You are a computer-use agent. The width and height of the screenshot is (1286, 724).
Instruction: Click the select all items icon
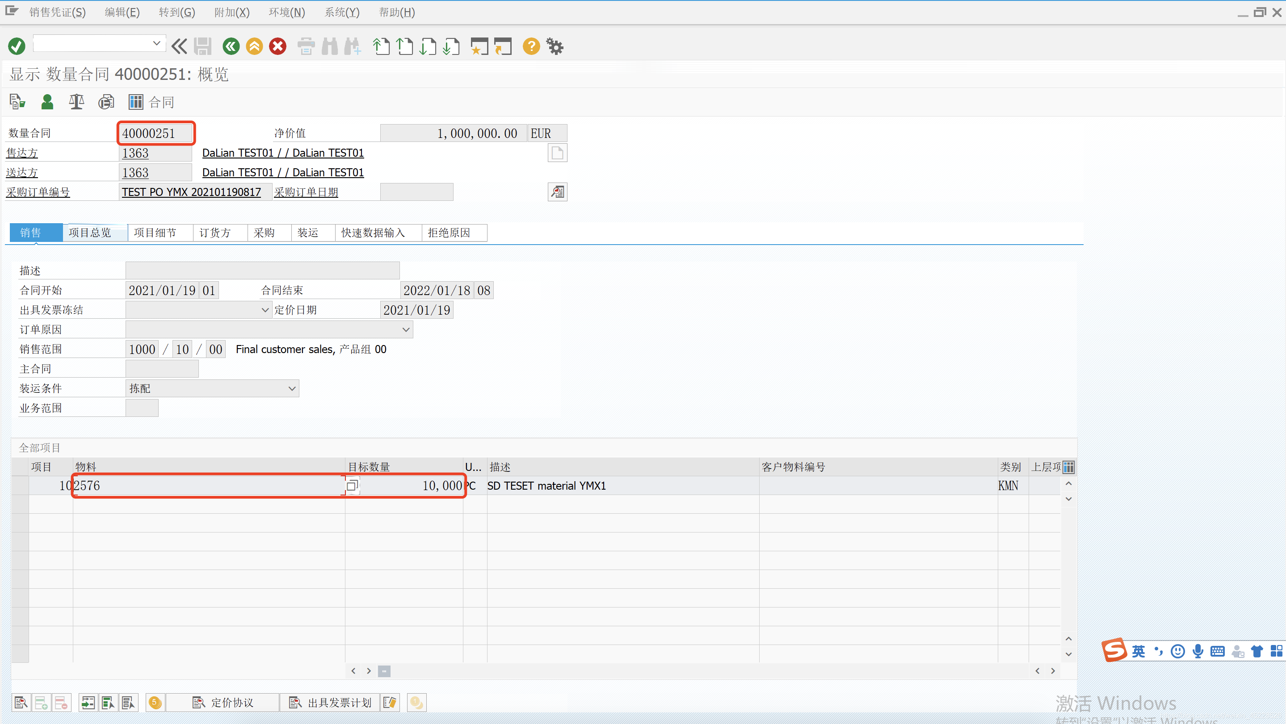coord(108,703)
